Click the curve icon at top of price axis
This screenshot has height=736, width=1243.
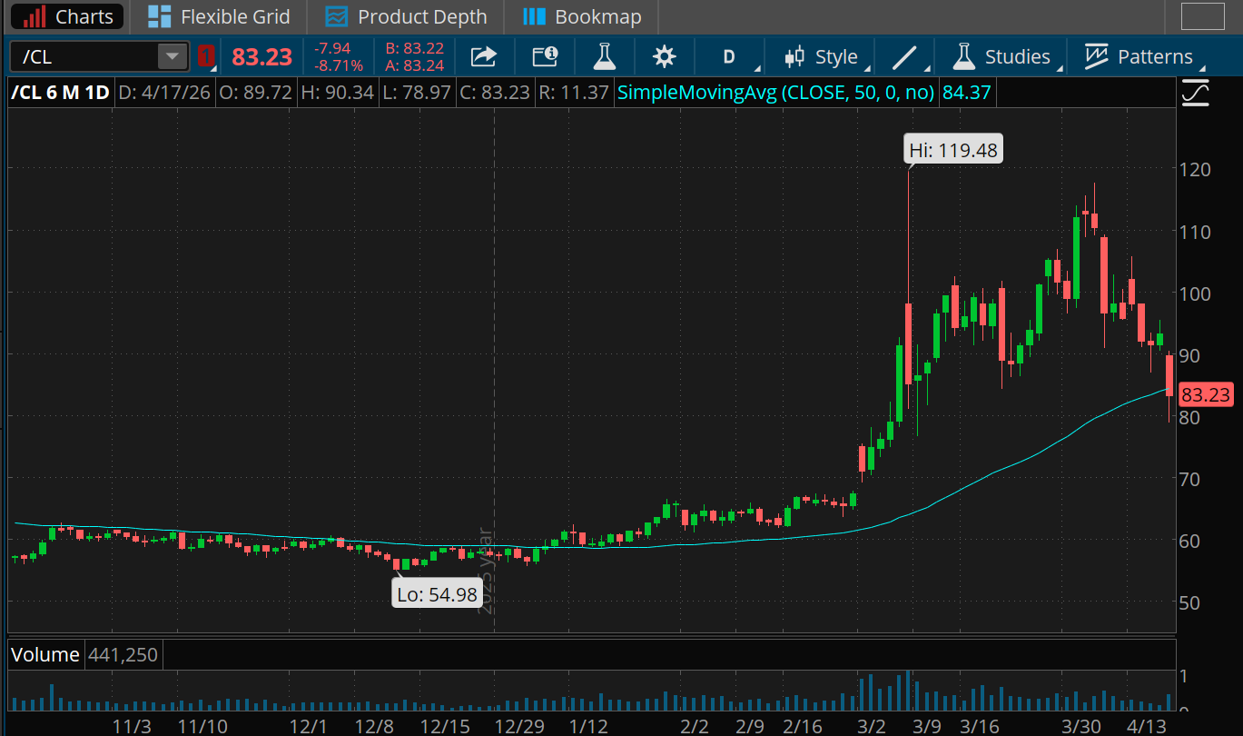[x=1196, y=93]
